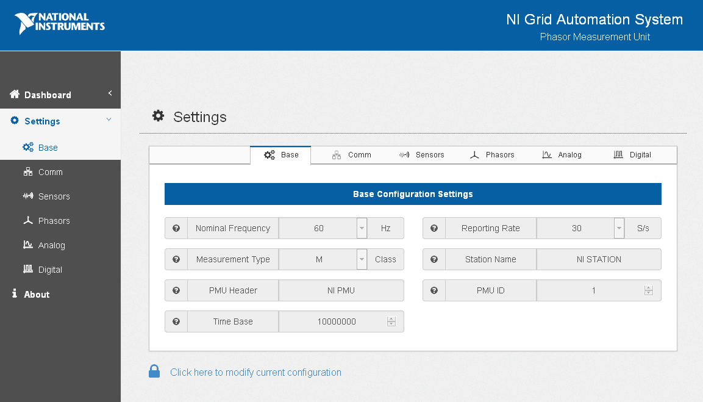This screenshot has width=703, height=402.
Task: Click help icon beside PMU Header
Action: (176, 290)
